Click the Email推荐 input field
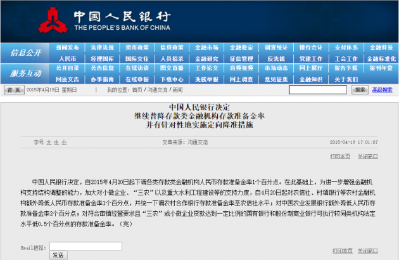399x260 pixels. pos(77,246)
